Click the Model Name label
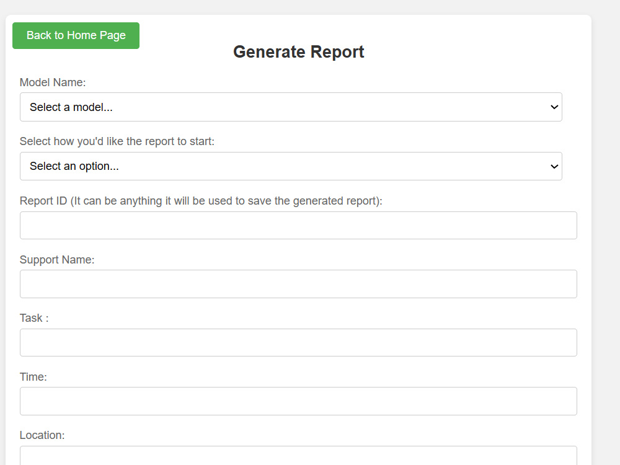Viewport: 620px width, 465px height. click(x=53, y=82)
